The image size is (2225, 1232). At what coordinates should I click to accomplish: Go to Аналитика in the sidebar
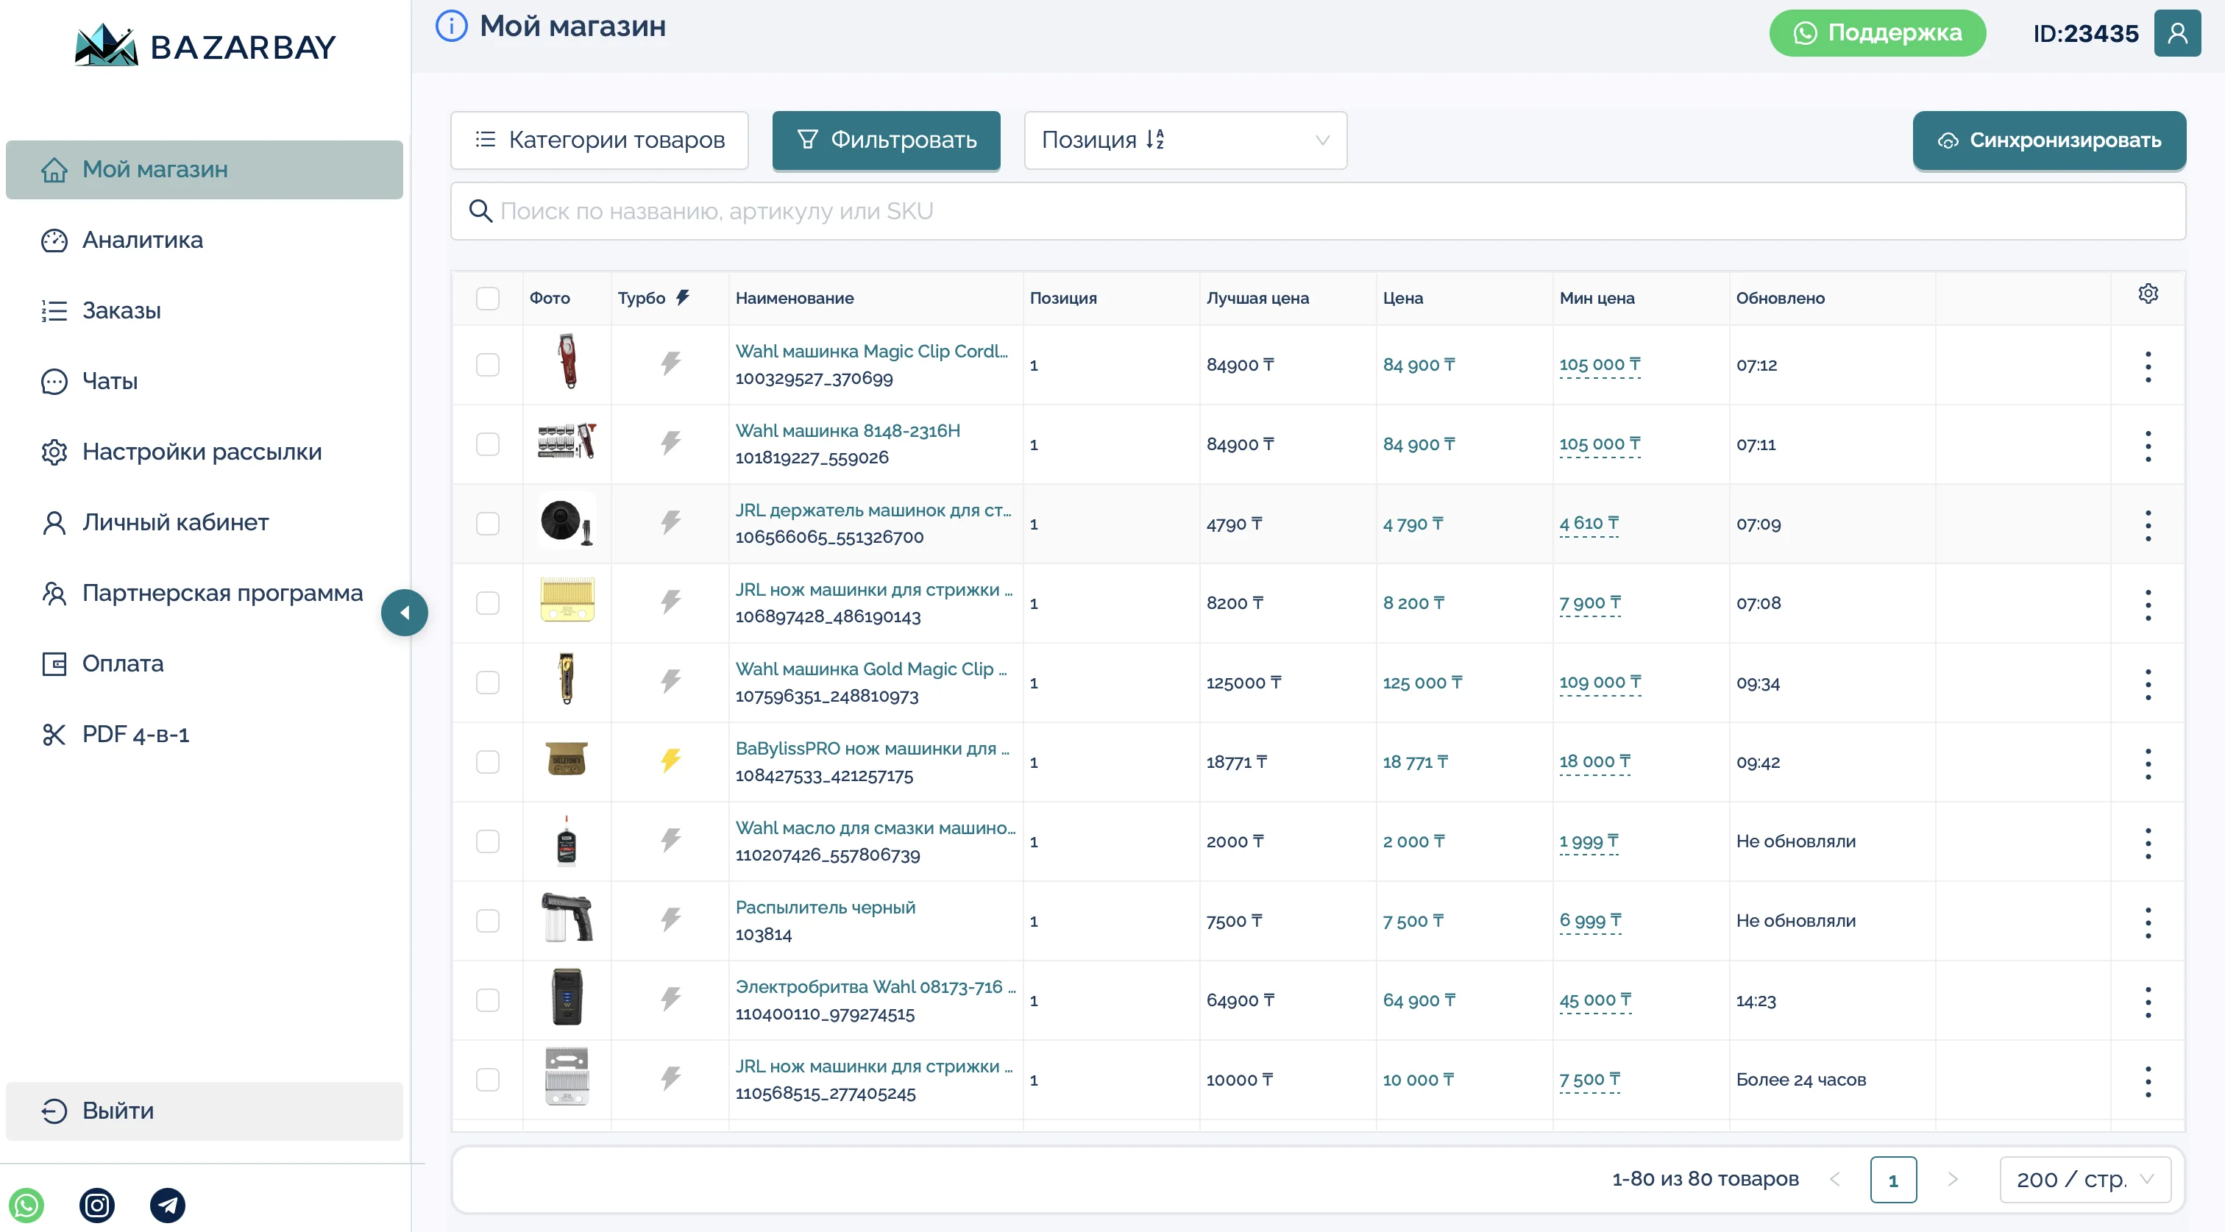pos(143,240)
